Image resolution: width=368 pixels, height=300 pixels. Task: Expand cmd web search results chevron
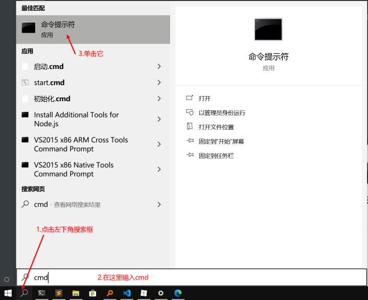[159, 204]
